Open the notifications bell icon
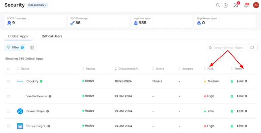 click(x=246, y=5)
